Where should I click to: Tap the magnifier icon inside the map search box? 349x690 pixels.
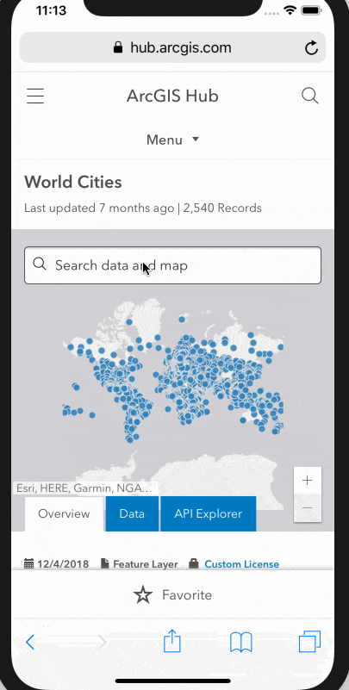[40, 264]
